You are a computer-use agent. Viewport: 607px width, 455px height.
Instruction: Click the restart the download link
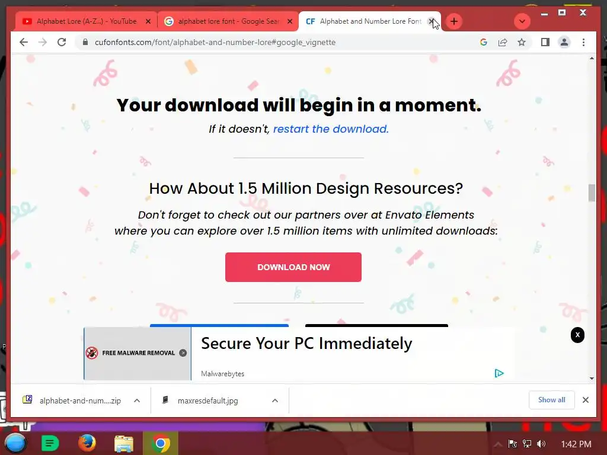pyautogui.click(x=331, y=129)
